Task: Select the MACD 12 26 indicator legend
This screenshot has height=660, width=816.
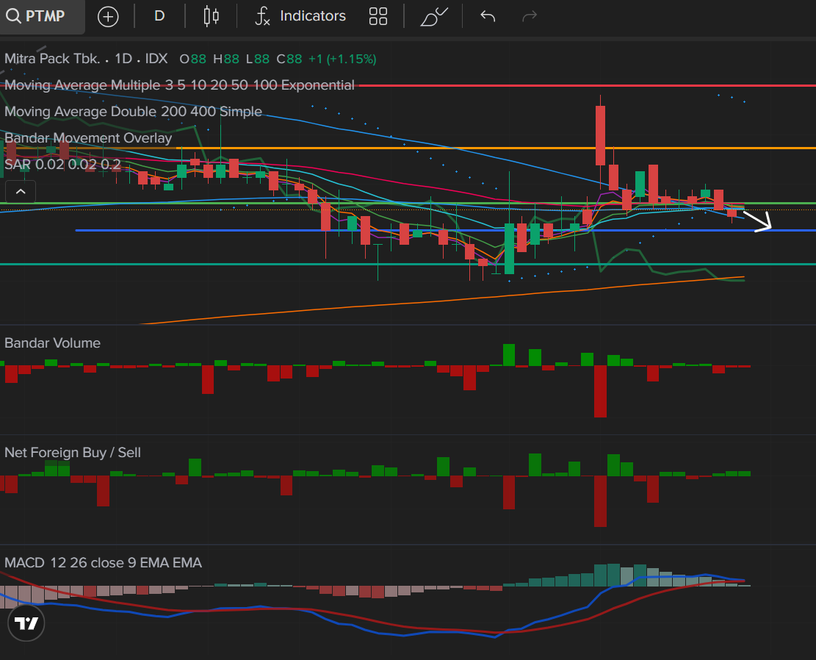Action: click(x=103, y=563)
